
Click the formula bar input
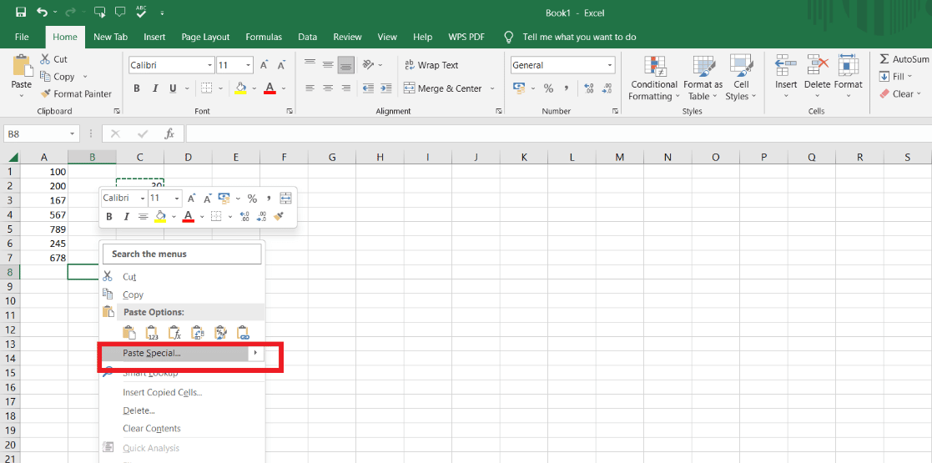tap(557, 134)
